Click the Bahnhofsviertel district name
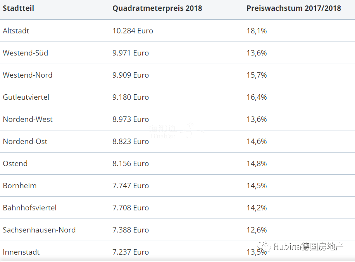 30,208
